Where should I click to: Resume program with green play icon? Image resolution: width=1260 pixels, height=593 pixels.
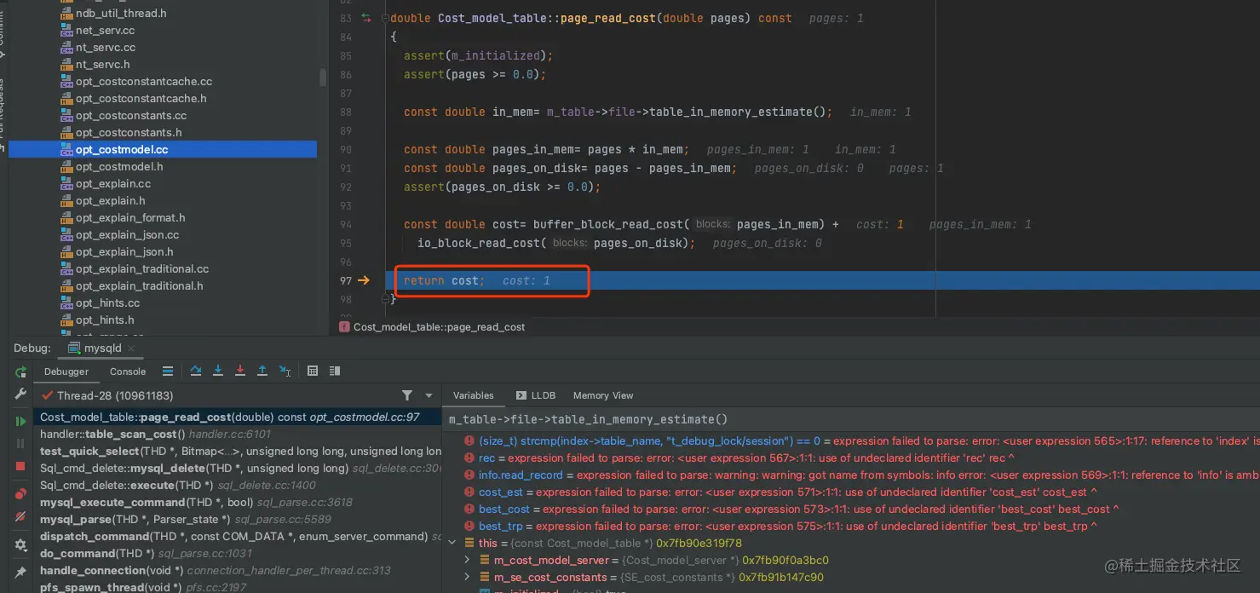(20, 421)
